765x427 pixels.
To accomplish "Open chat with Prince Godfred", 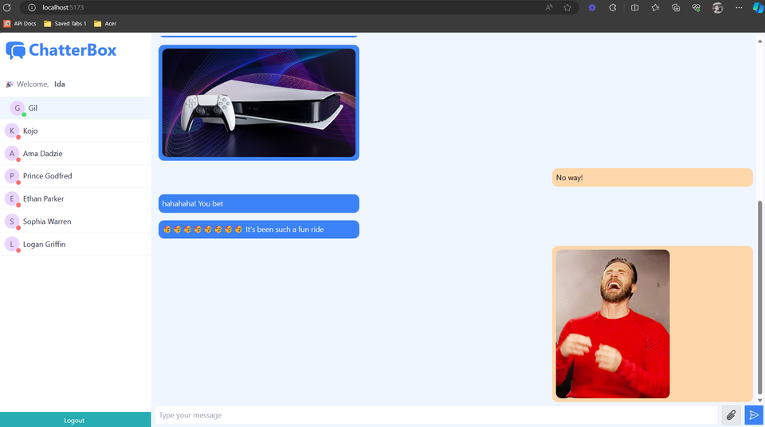I will (76, 176).
